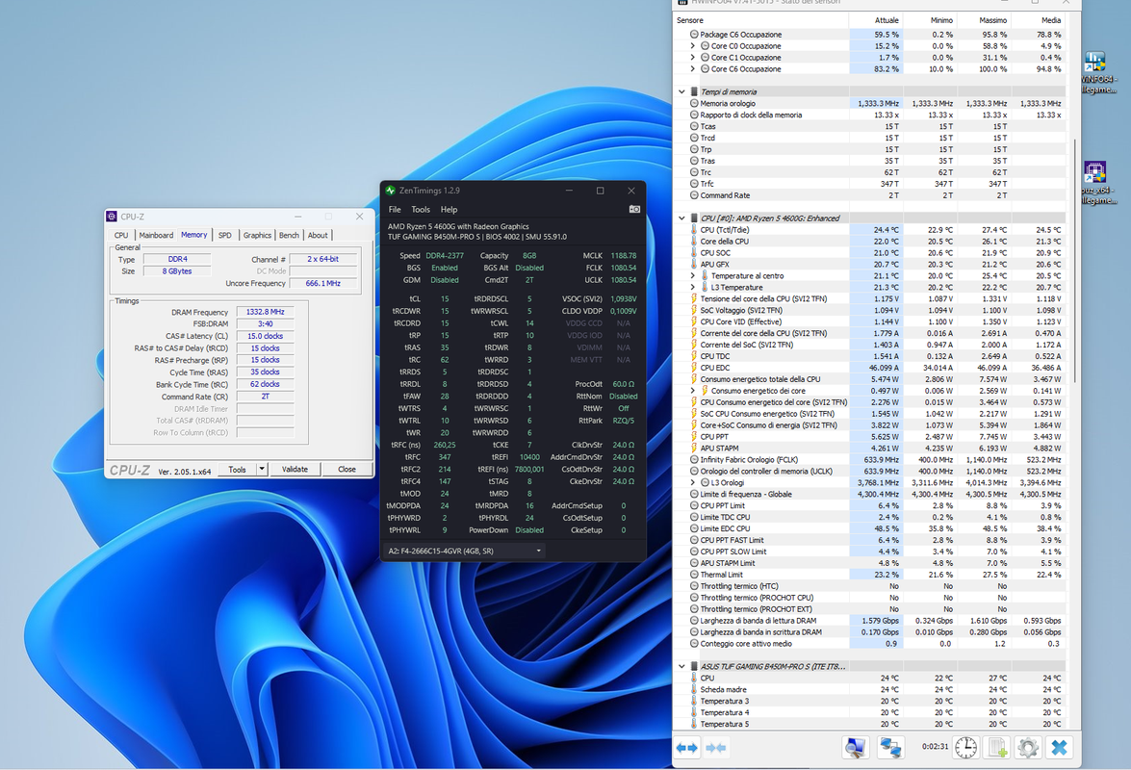Switch to the Graphics tab in CPU-Z

tap(257, 235)
